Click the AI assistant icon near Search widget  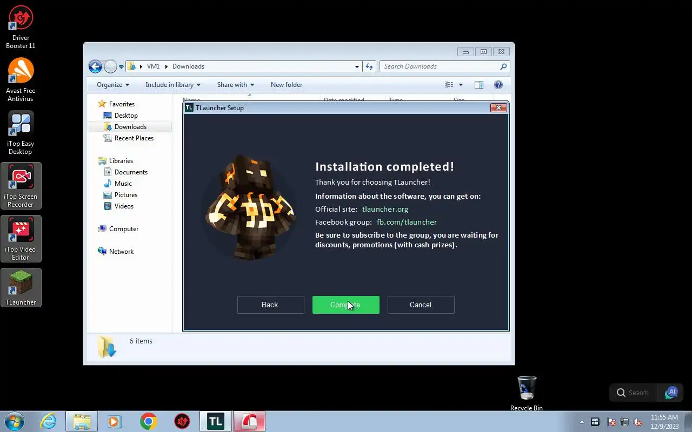(x=671, y=393)
